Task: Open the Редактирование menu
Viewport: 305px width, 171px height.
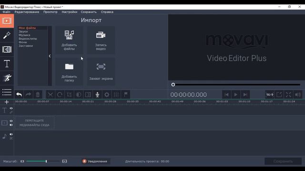Action: 27,12
